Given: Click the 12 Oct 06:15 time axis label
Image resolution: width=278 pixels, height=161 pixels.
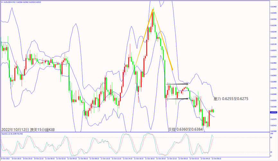Looking at the screenshot, I should click(x=216, y=159).
